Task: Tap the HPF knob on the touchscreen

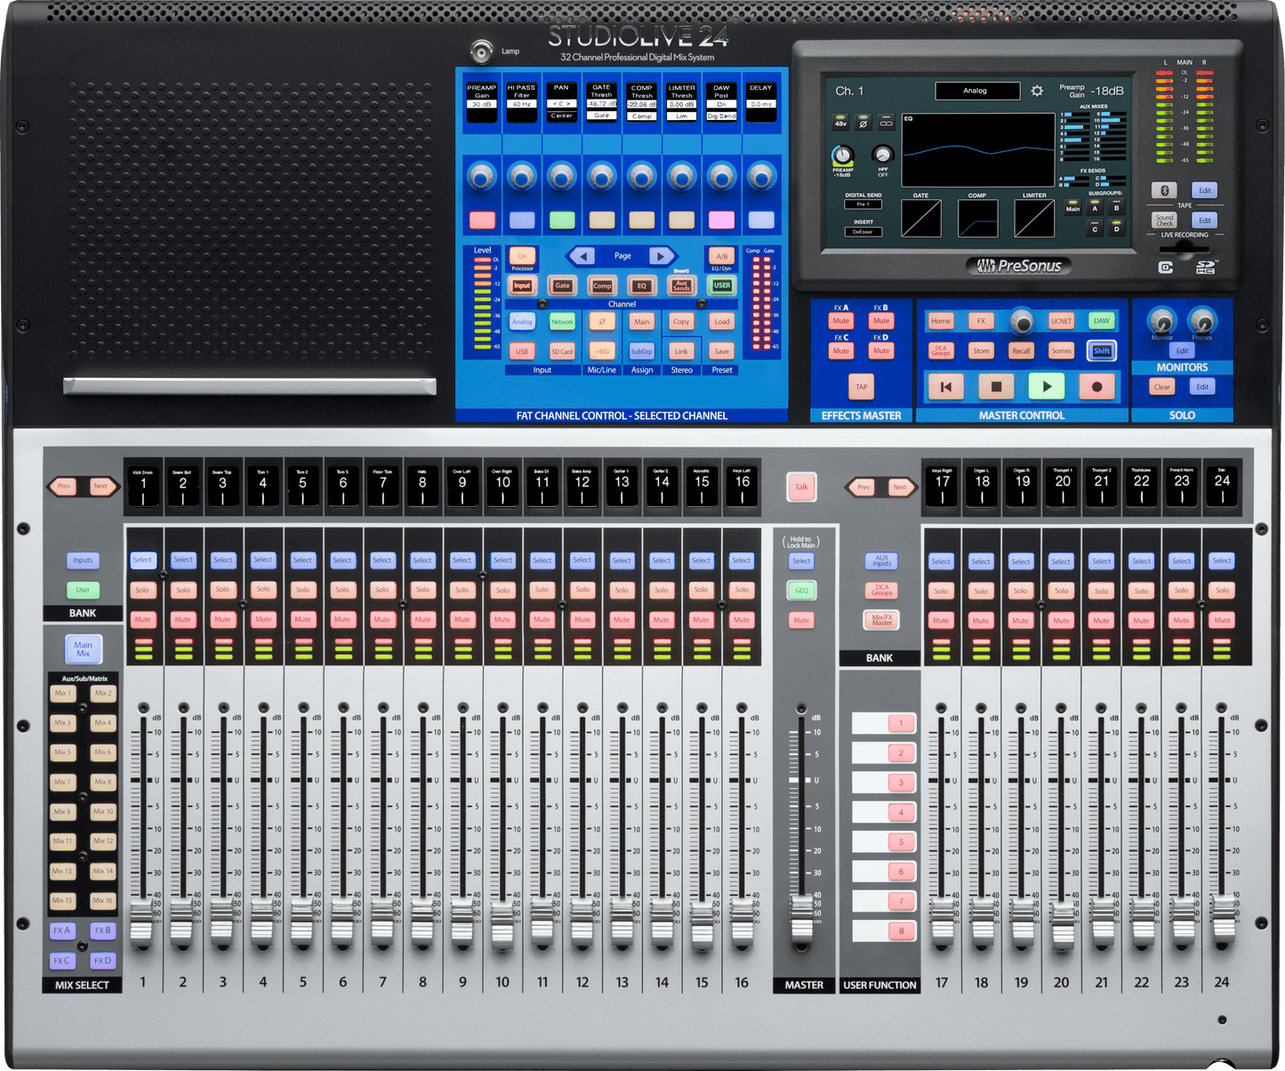Action: (882, 154)
